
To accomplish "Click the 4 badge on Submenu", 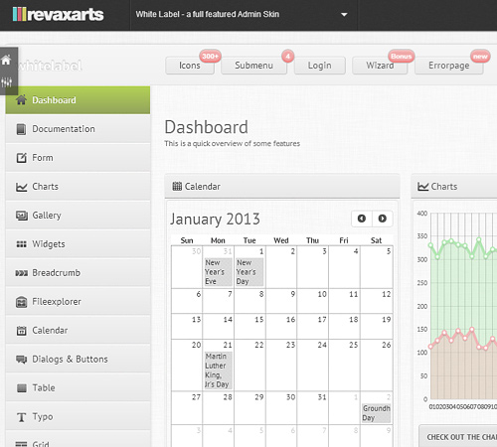I will coord(288,57).
